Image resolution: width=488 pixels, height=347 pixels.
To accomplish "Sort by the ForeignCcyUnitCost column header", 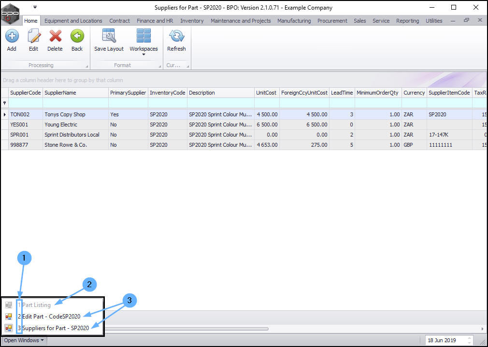I will [304, 93].
